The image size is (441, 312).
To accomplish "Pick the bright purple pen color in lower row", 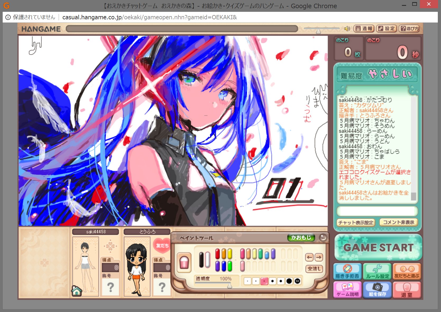I will pyautogui.click(x=217, y=266).
